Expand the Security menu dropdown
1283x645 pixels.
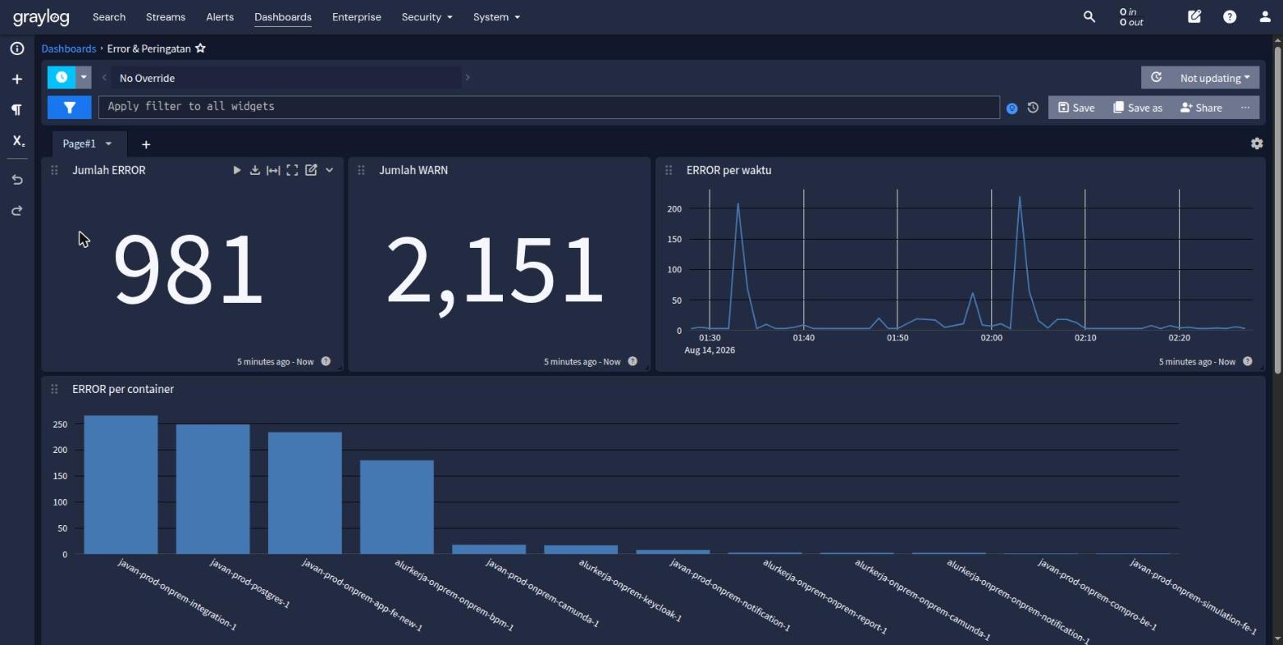click(x=427, y=17)
